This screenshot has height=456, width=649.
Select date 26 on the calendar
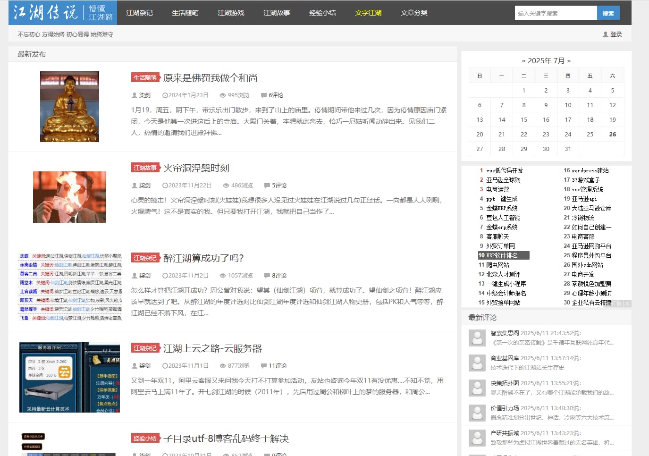[612, 134]
